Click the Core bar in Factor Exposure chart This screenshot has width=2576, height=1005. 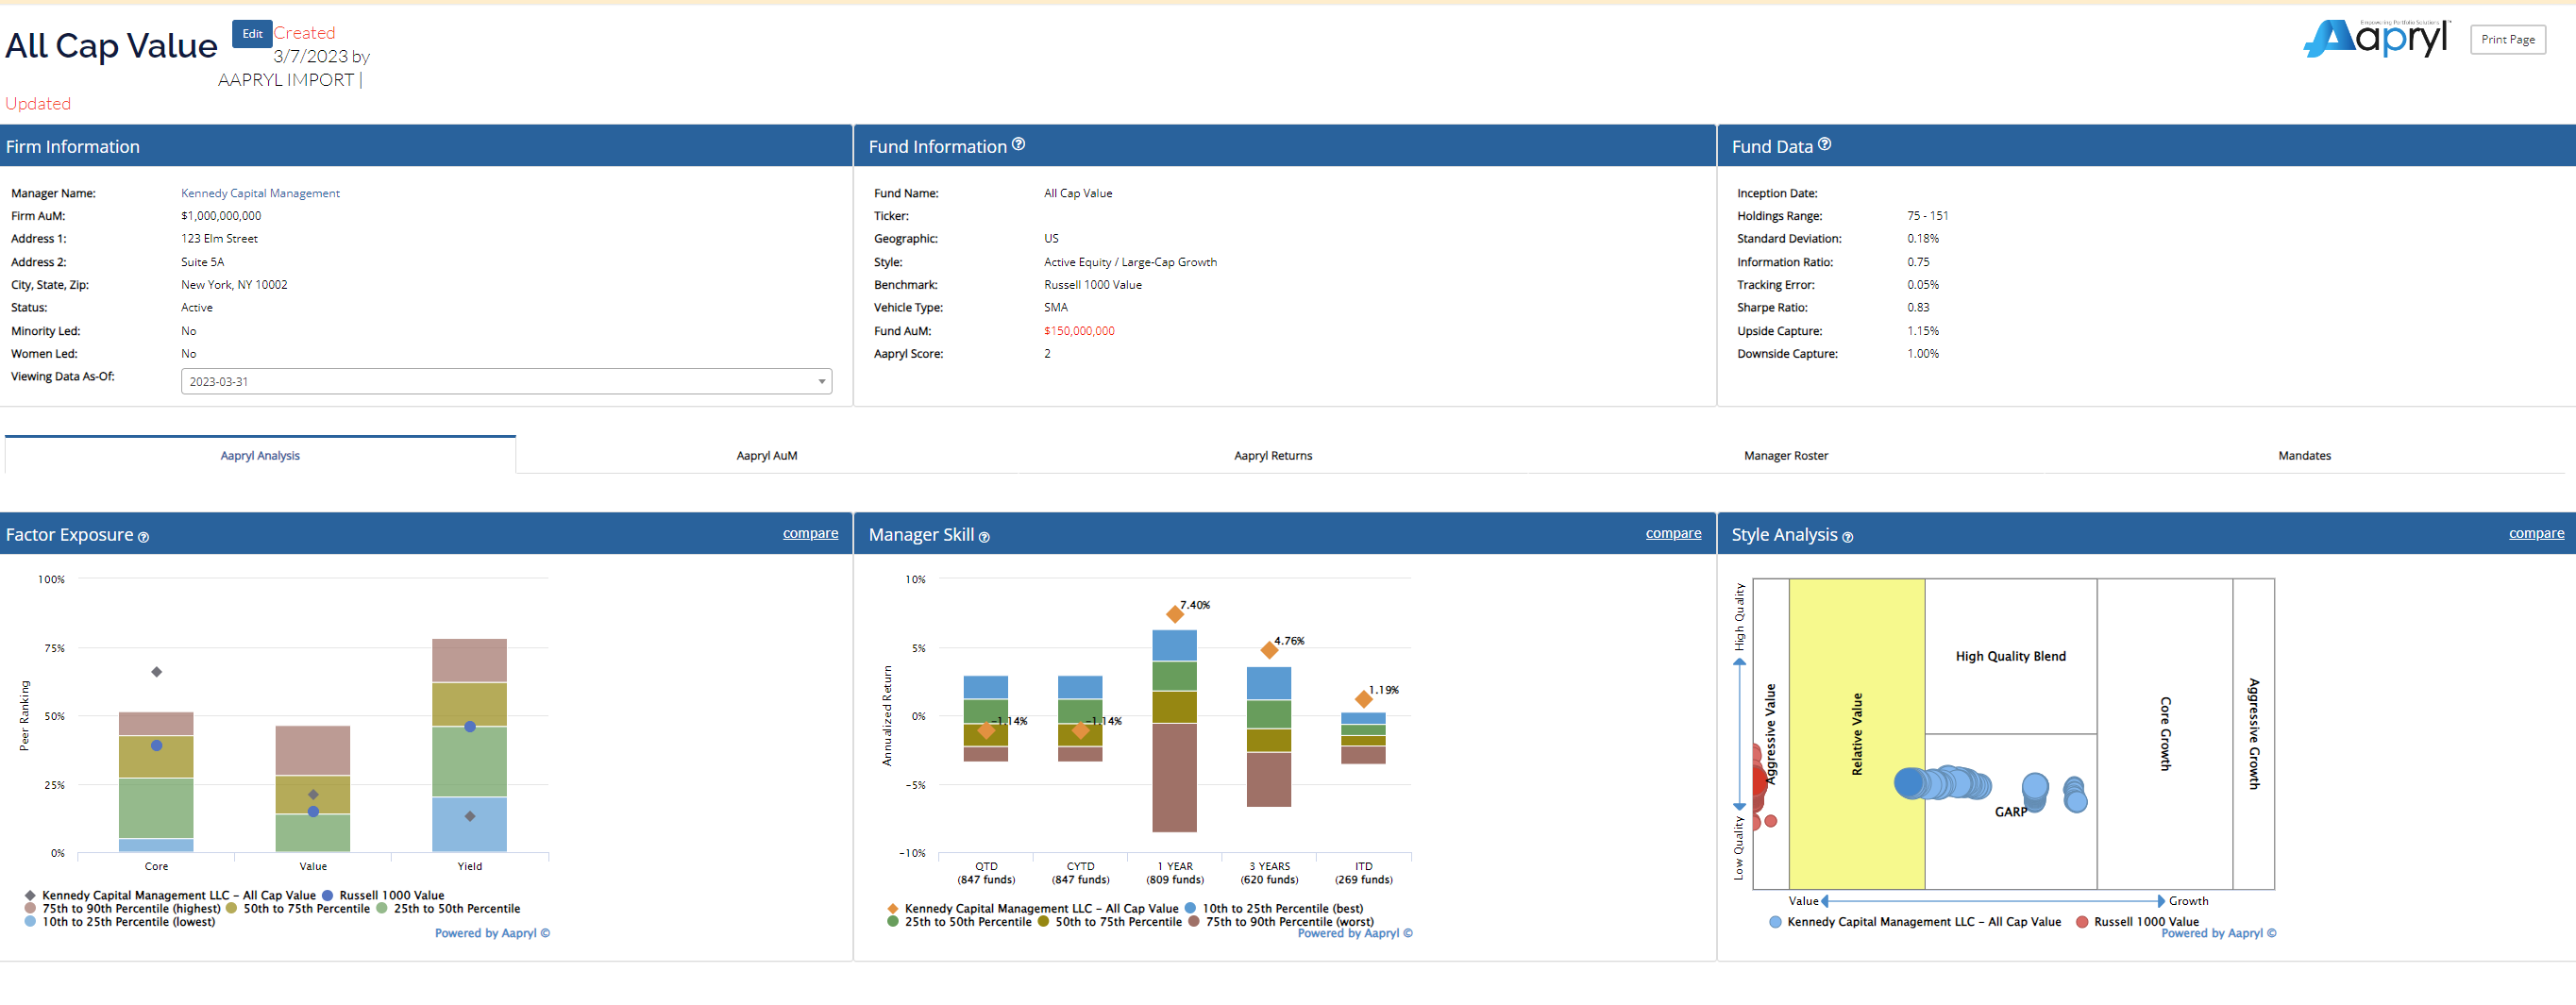156,781
